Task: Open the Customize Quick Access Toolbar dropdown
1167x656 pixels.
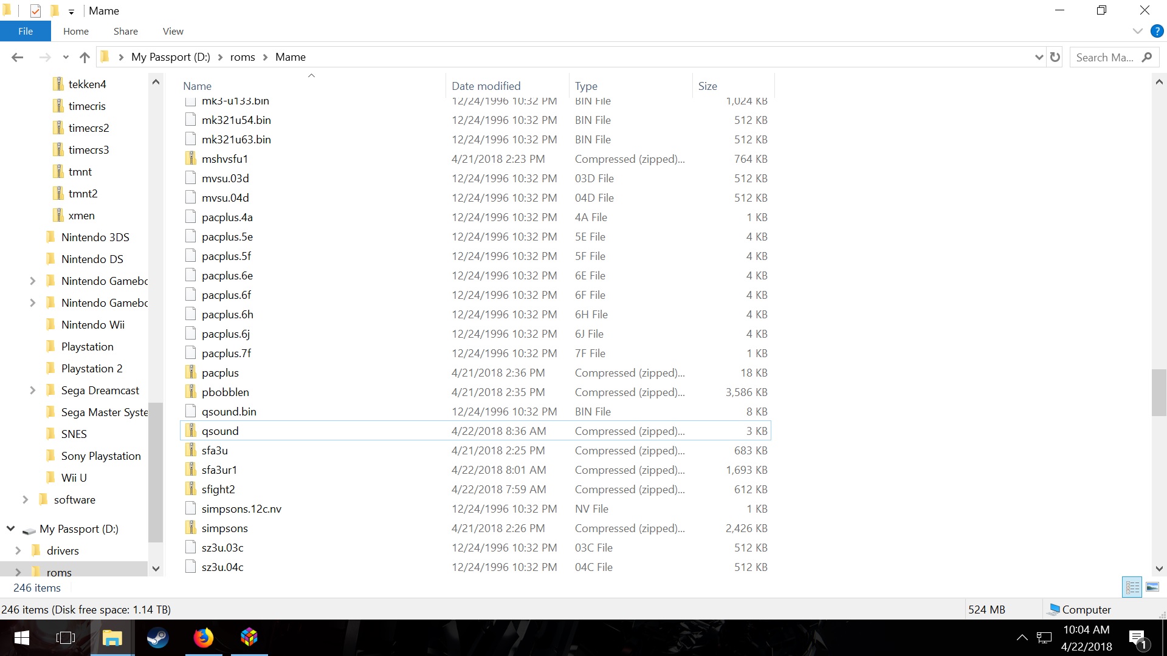Action: click(71, 12)
